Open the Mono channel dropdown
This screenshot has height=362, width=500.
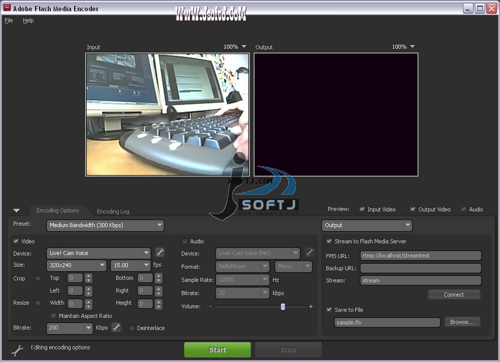(x=293, y=266)
